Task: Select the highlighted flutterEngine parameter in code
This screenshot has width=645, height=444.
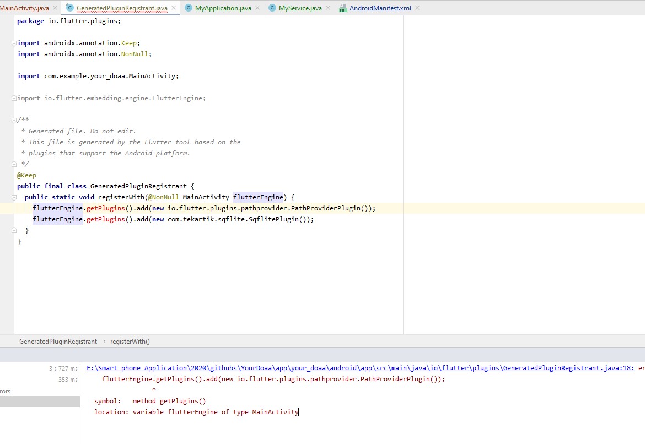Action: tap(259, 197)
